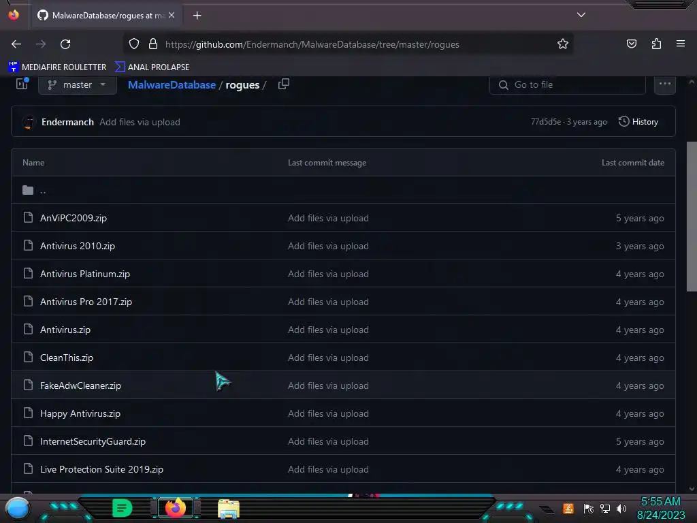Open Antivirus Pro 2017.zip file
697x523 pixels.
(x=86, y=302)
